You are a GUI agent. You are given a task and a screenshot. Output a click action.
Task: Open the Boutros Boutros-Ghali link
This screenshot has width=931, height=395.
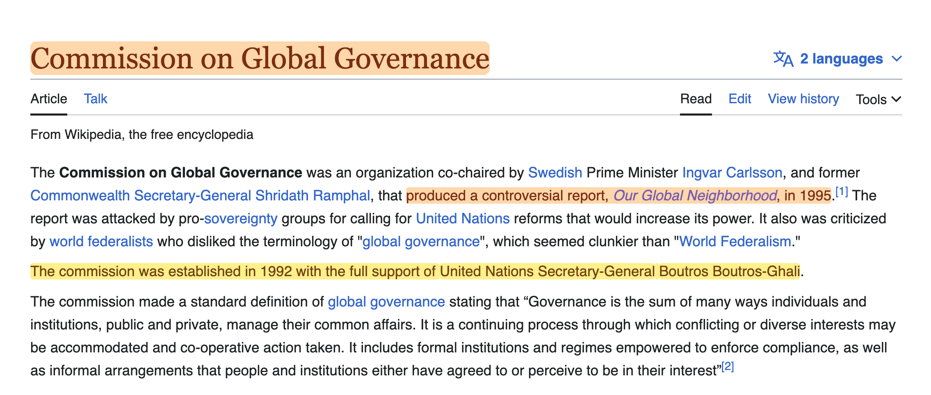click(729, 271)
